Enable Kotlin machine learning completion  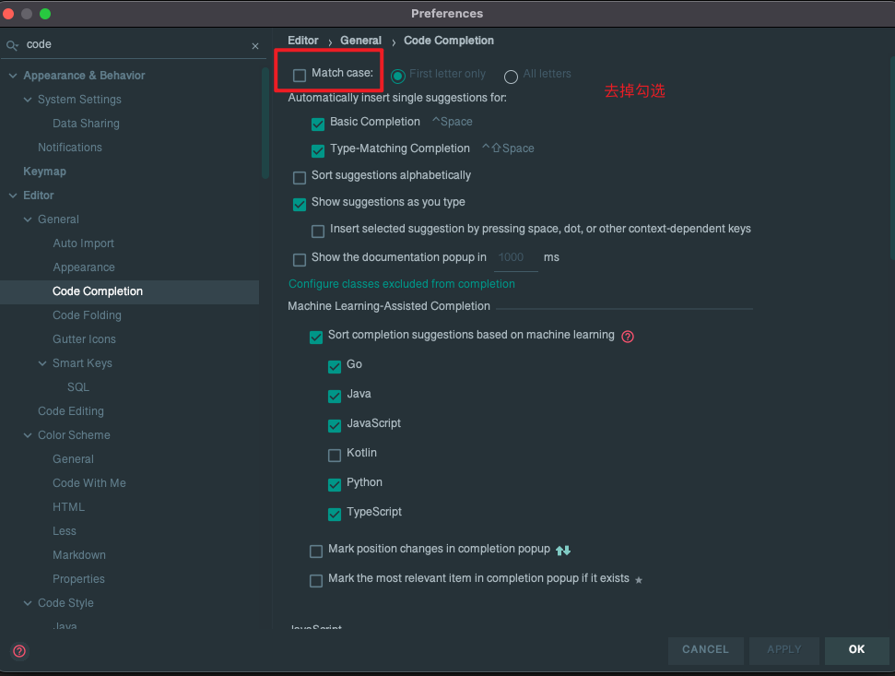335,455
